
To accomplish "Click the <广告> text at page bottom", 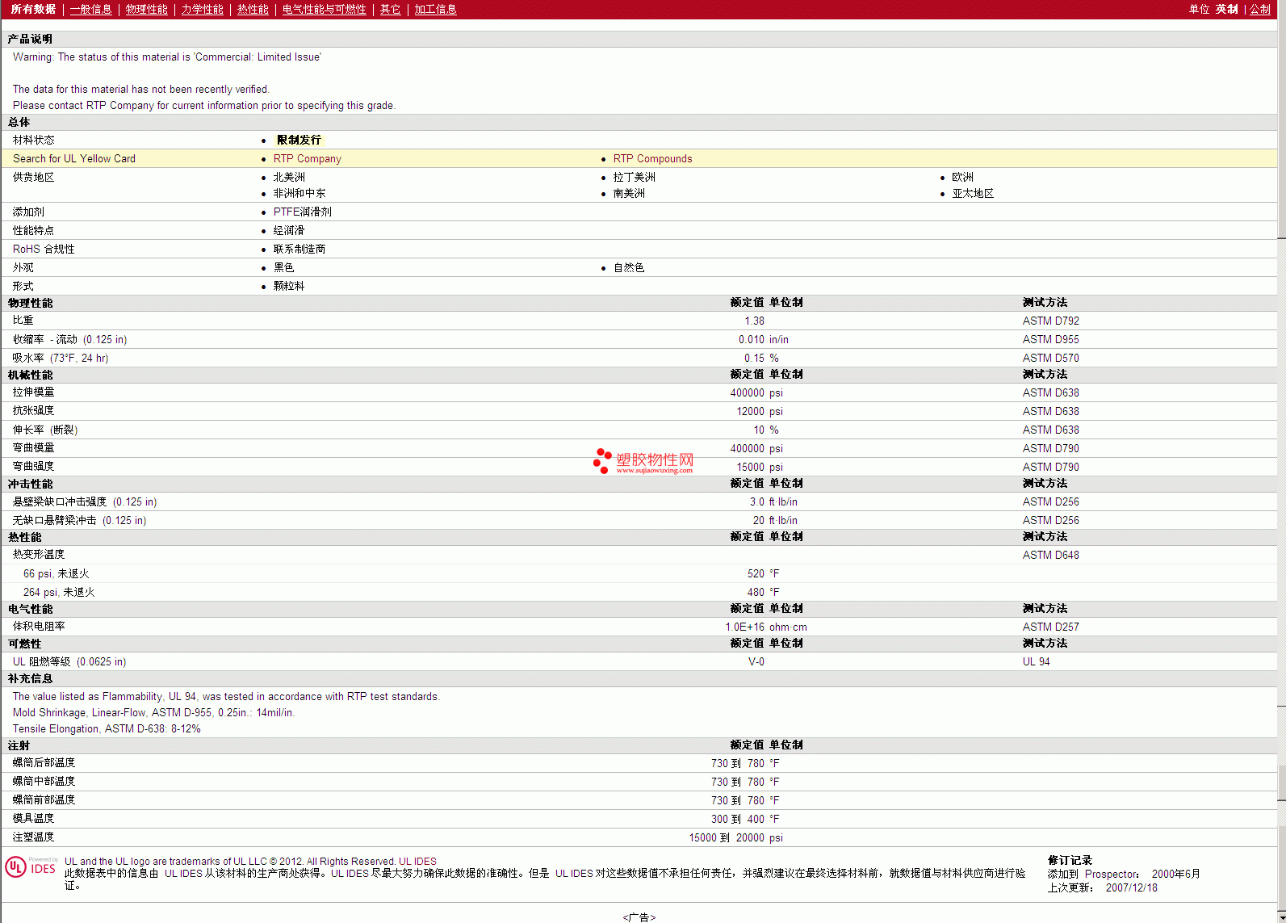I will point(639,917).
